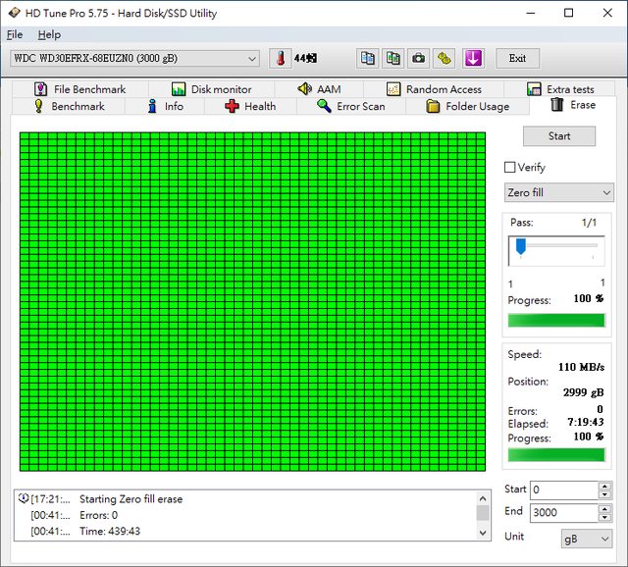
Task: Click the HD Tune Pro title bar icon
Action: 13,14
